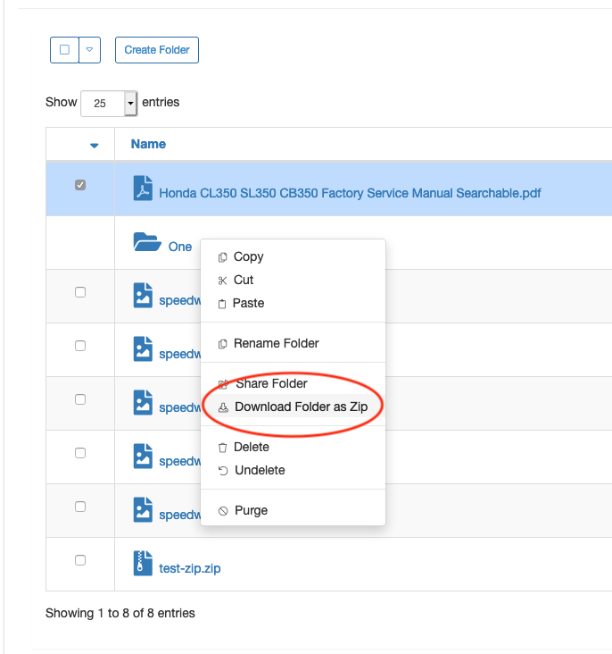Select Share Folder menu entry
This screenshot has width=612, height=654.
pyautogui.click(x=293, y=383)
